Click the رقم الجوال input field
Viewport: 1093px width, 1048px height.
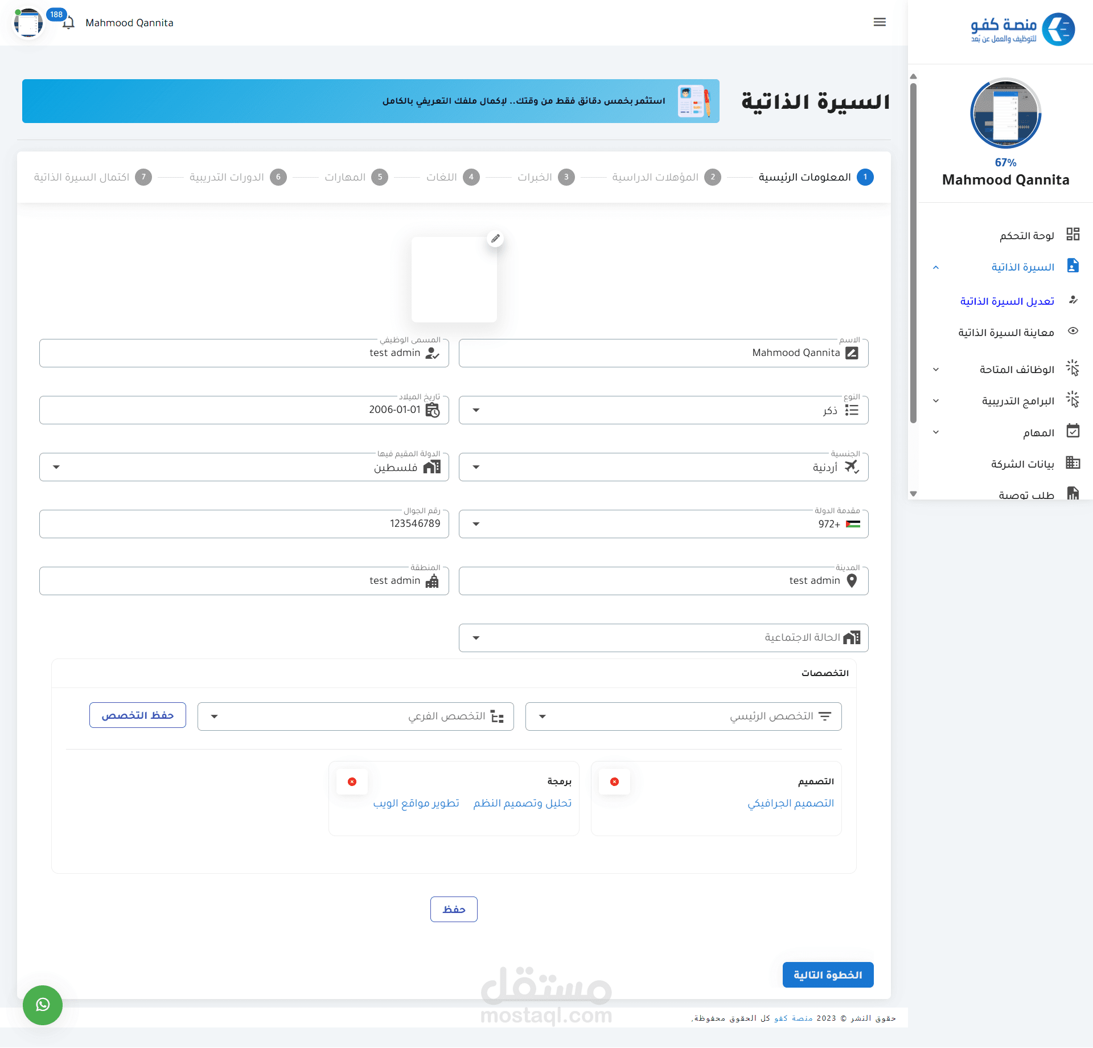244,524
